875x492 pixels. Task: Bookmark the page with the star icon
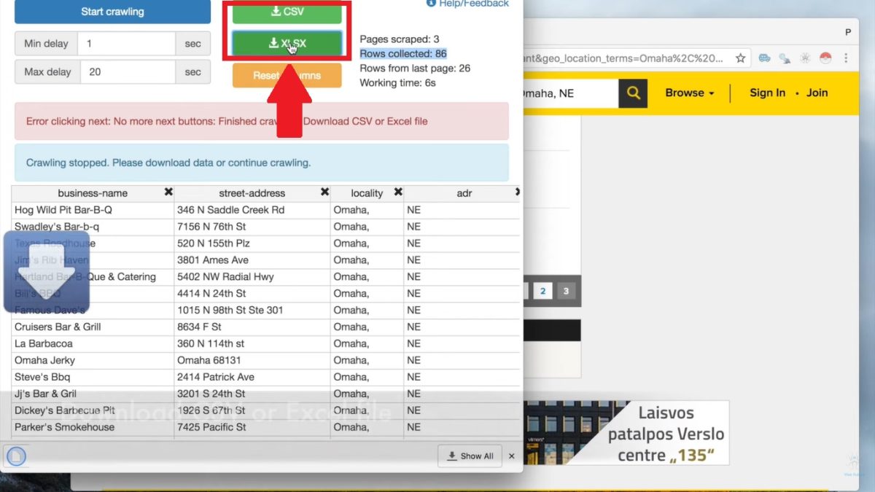click(740, 58)
